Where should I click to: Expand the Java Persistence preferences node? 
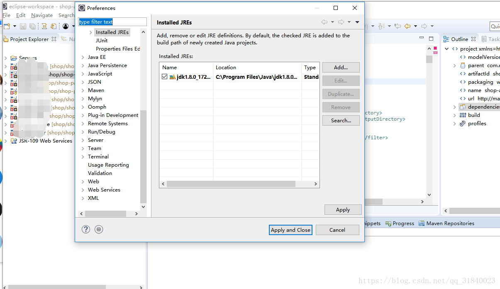pos(83,66)
